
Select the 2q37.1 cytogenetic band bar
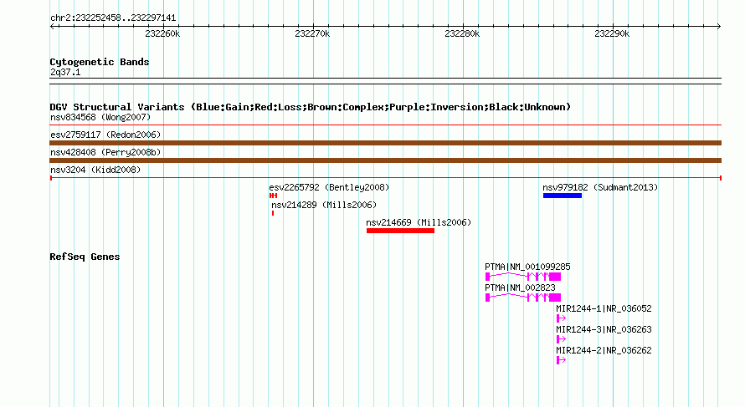point(385,81)
